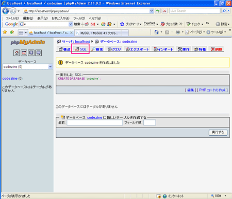Click the サーバ: localhost breadcrumb link

coord(76,42)
